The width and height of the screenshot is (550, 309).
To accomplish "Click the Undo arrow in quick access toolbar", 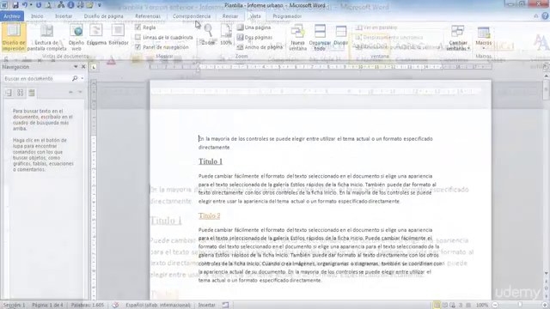I will pos(25,5).
